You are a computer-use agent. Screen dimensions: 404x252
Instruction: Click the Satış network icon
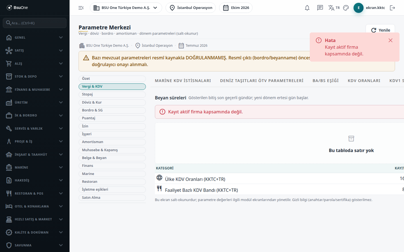9,50
